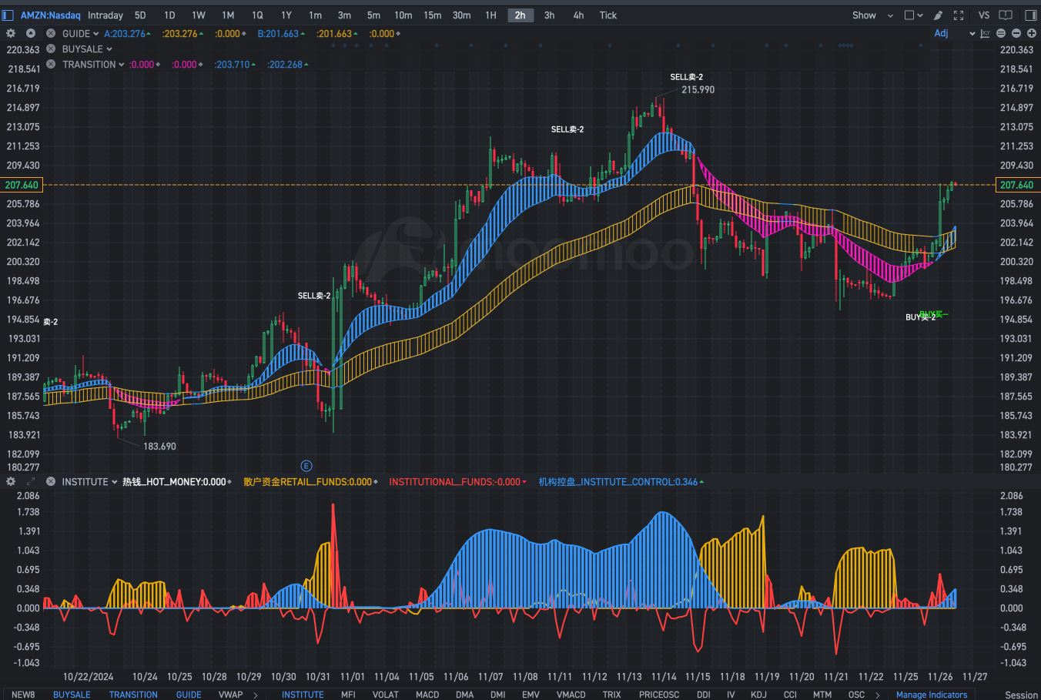Enable the MFI sub indicator
Image resolution: width=1041 pixels, height=700 pixels.
348,694
